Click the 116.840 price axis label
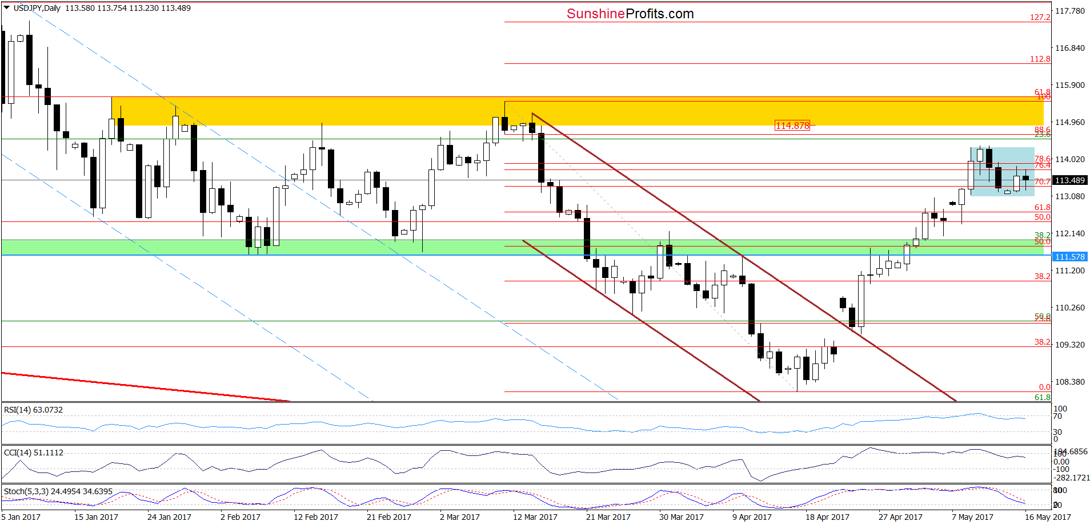1090x525 pixels. [1070, 48]
